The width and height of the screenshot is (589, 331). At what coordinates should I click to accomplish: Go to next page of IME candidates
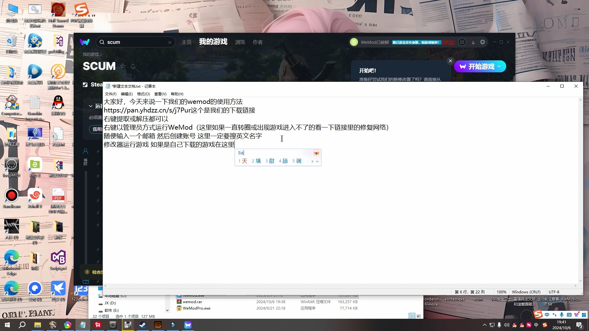click(312, 161)
